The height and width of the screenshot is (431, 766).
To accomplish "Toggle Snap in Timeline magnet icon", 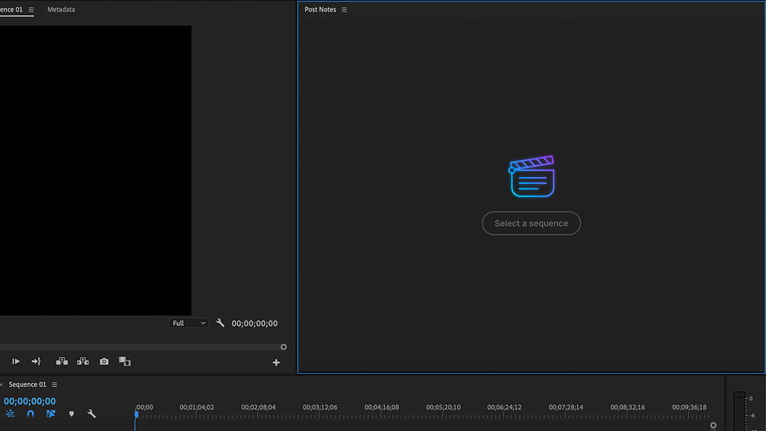I will click(30, 414).
